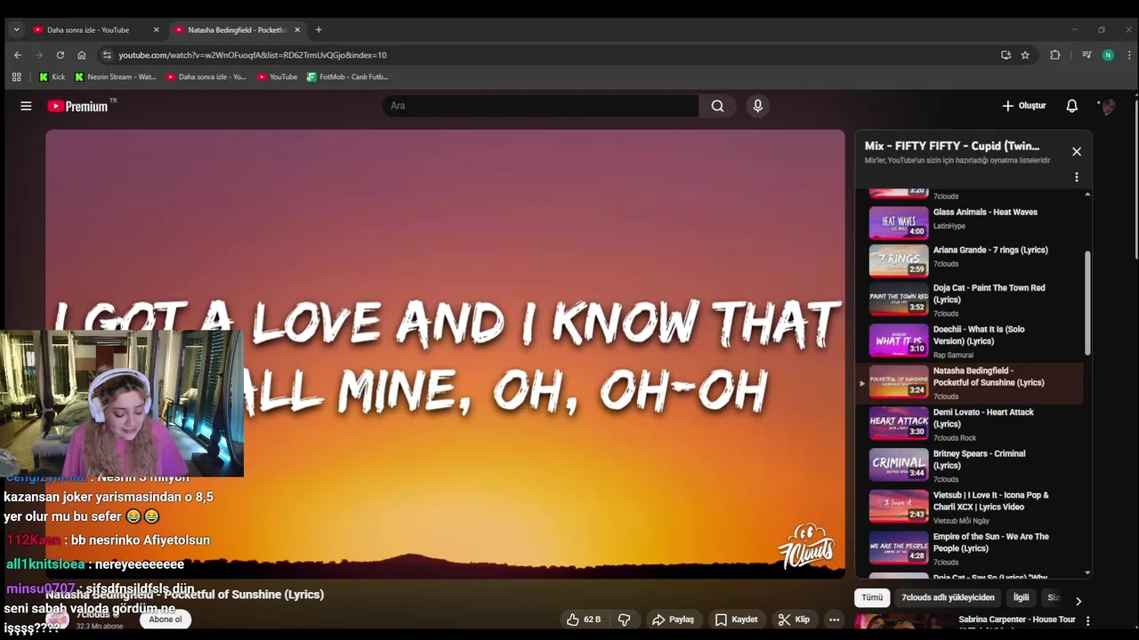Open Chrome profile N avatar

(1108, 55)
